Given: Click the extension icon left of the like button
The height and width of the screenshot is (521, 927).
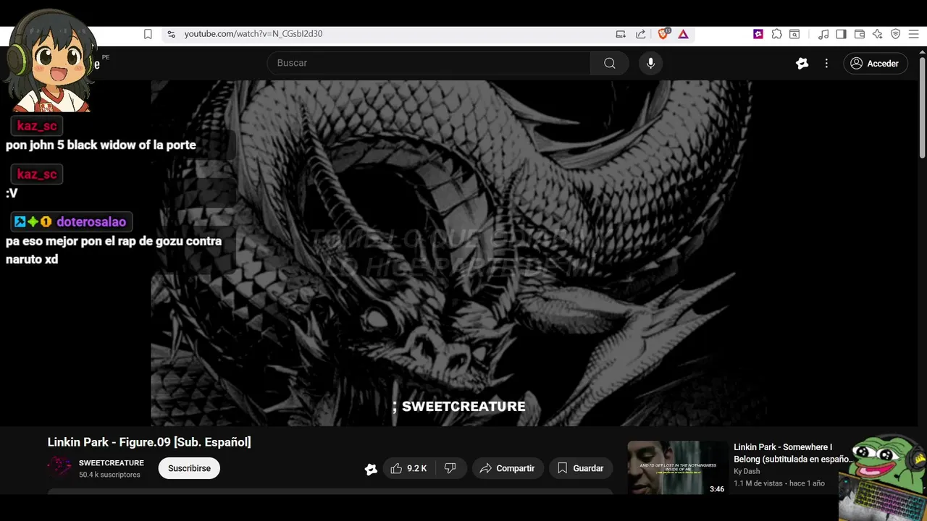Looking at the screenshot, I should 371,469.
